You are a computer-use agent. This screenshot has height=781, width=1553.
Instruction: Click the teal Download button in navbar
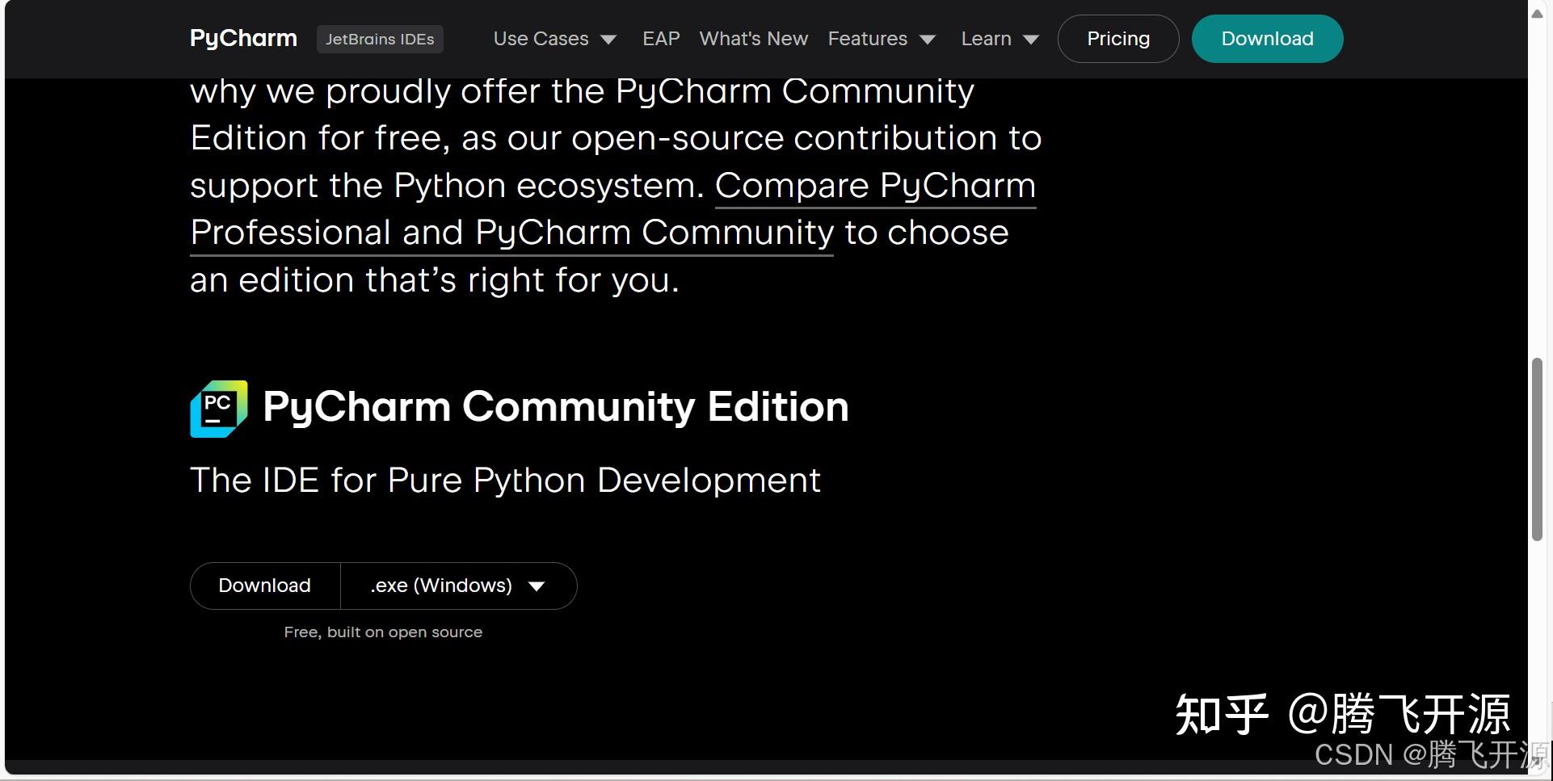1267,39
